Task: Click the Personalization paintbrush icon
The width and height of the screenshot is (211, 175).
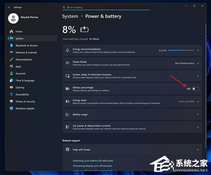Action: [x=12, y=60]
